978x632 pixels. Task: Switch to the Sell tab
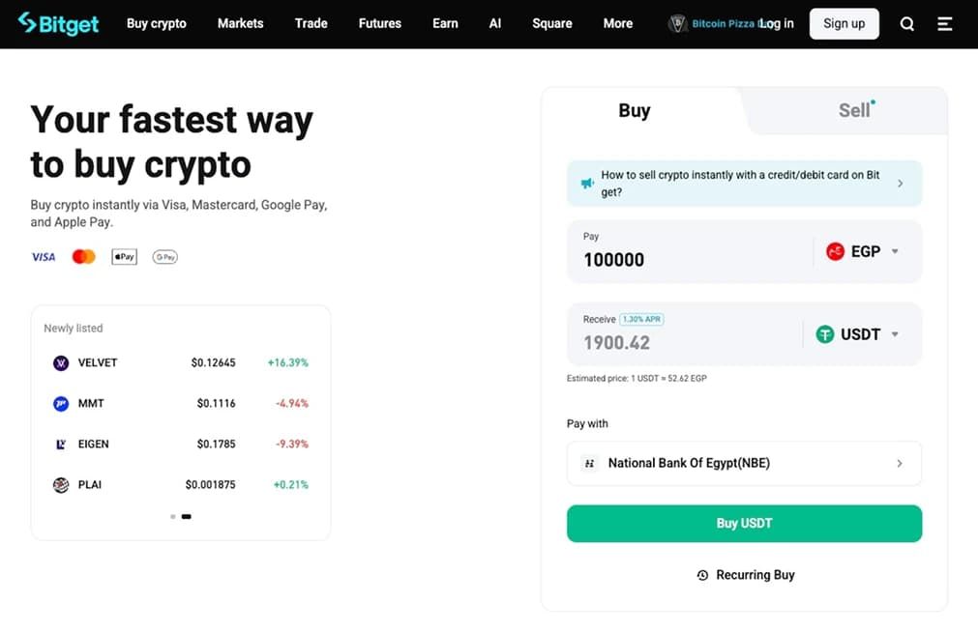(854, 111)
